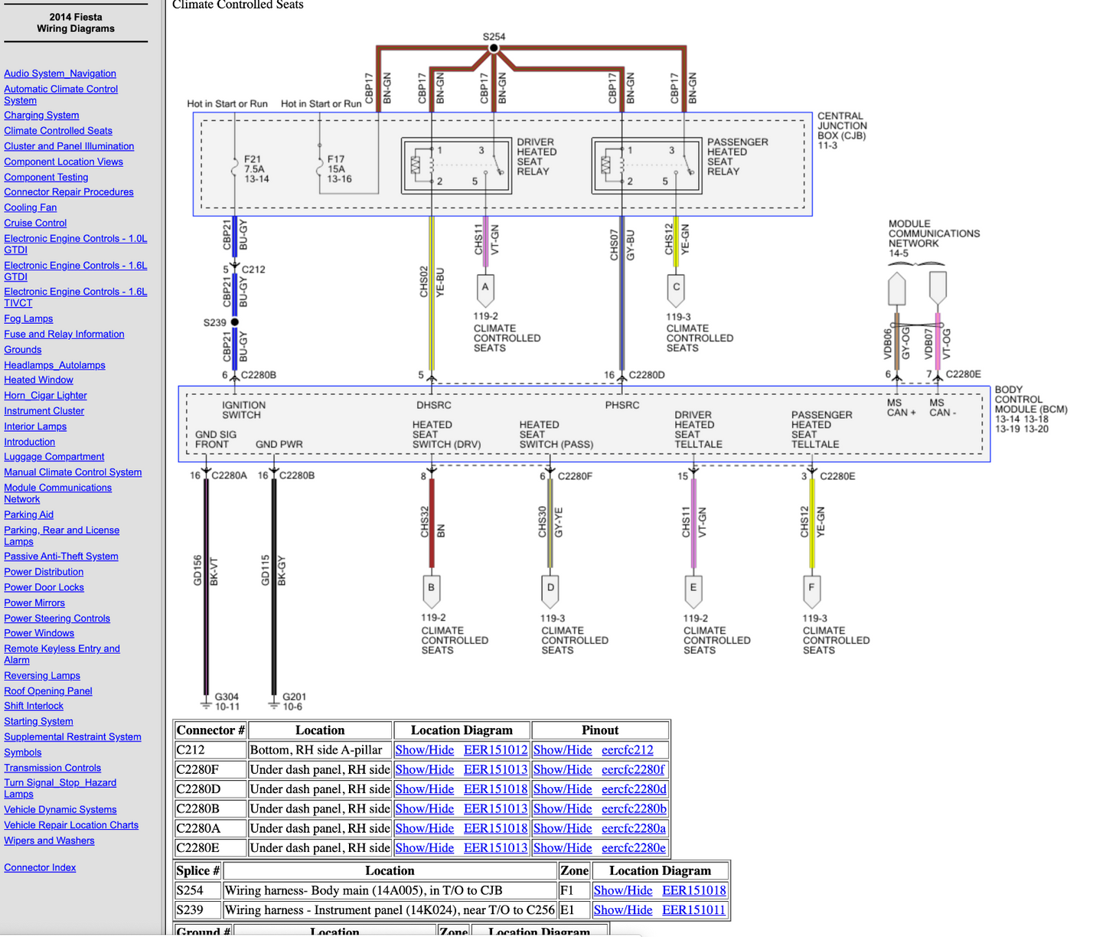Click the off-page reference D symbol

point(550,589)
